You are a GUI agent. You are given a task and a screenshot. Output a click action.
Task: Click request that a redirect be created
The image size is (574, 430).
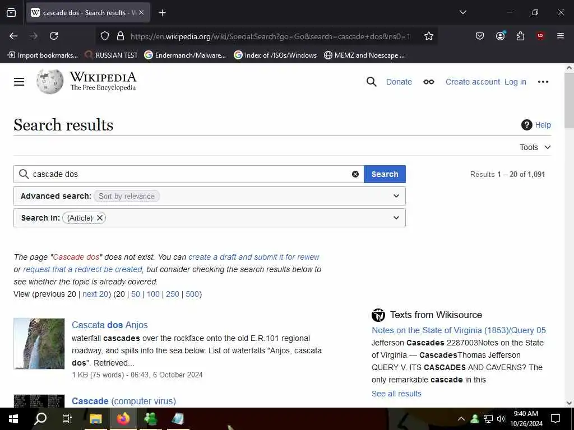click(82, 269)
